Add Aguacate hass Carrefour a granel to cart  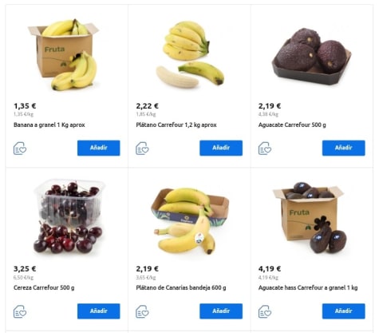(x=344, y=311)
